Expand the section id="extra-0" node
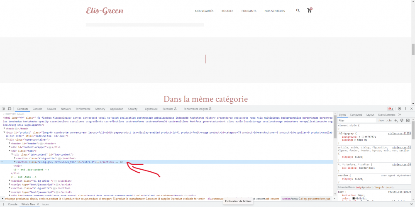The width and height of the screenshot is (415, 207). [x=15, y=162]
